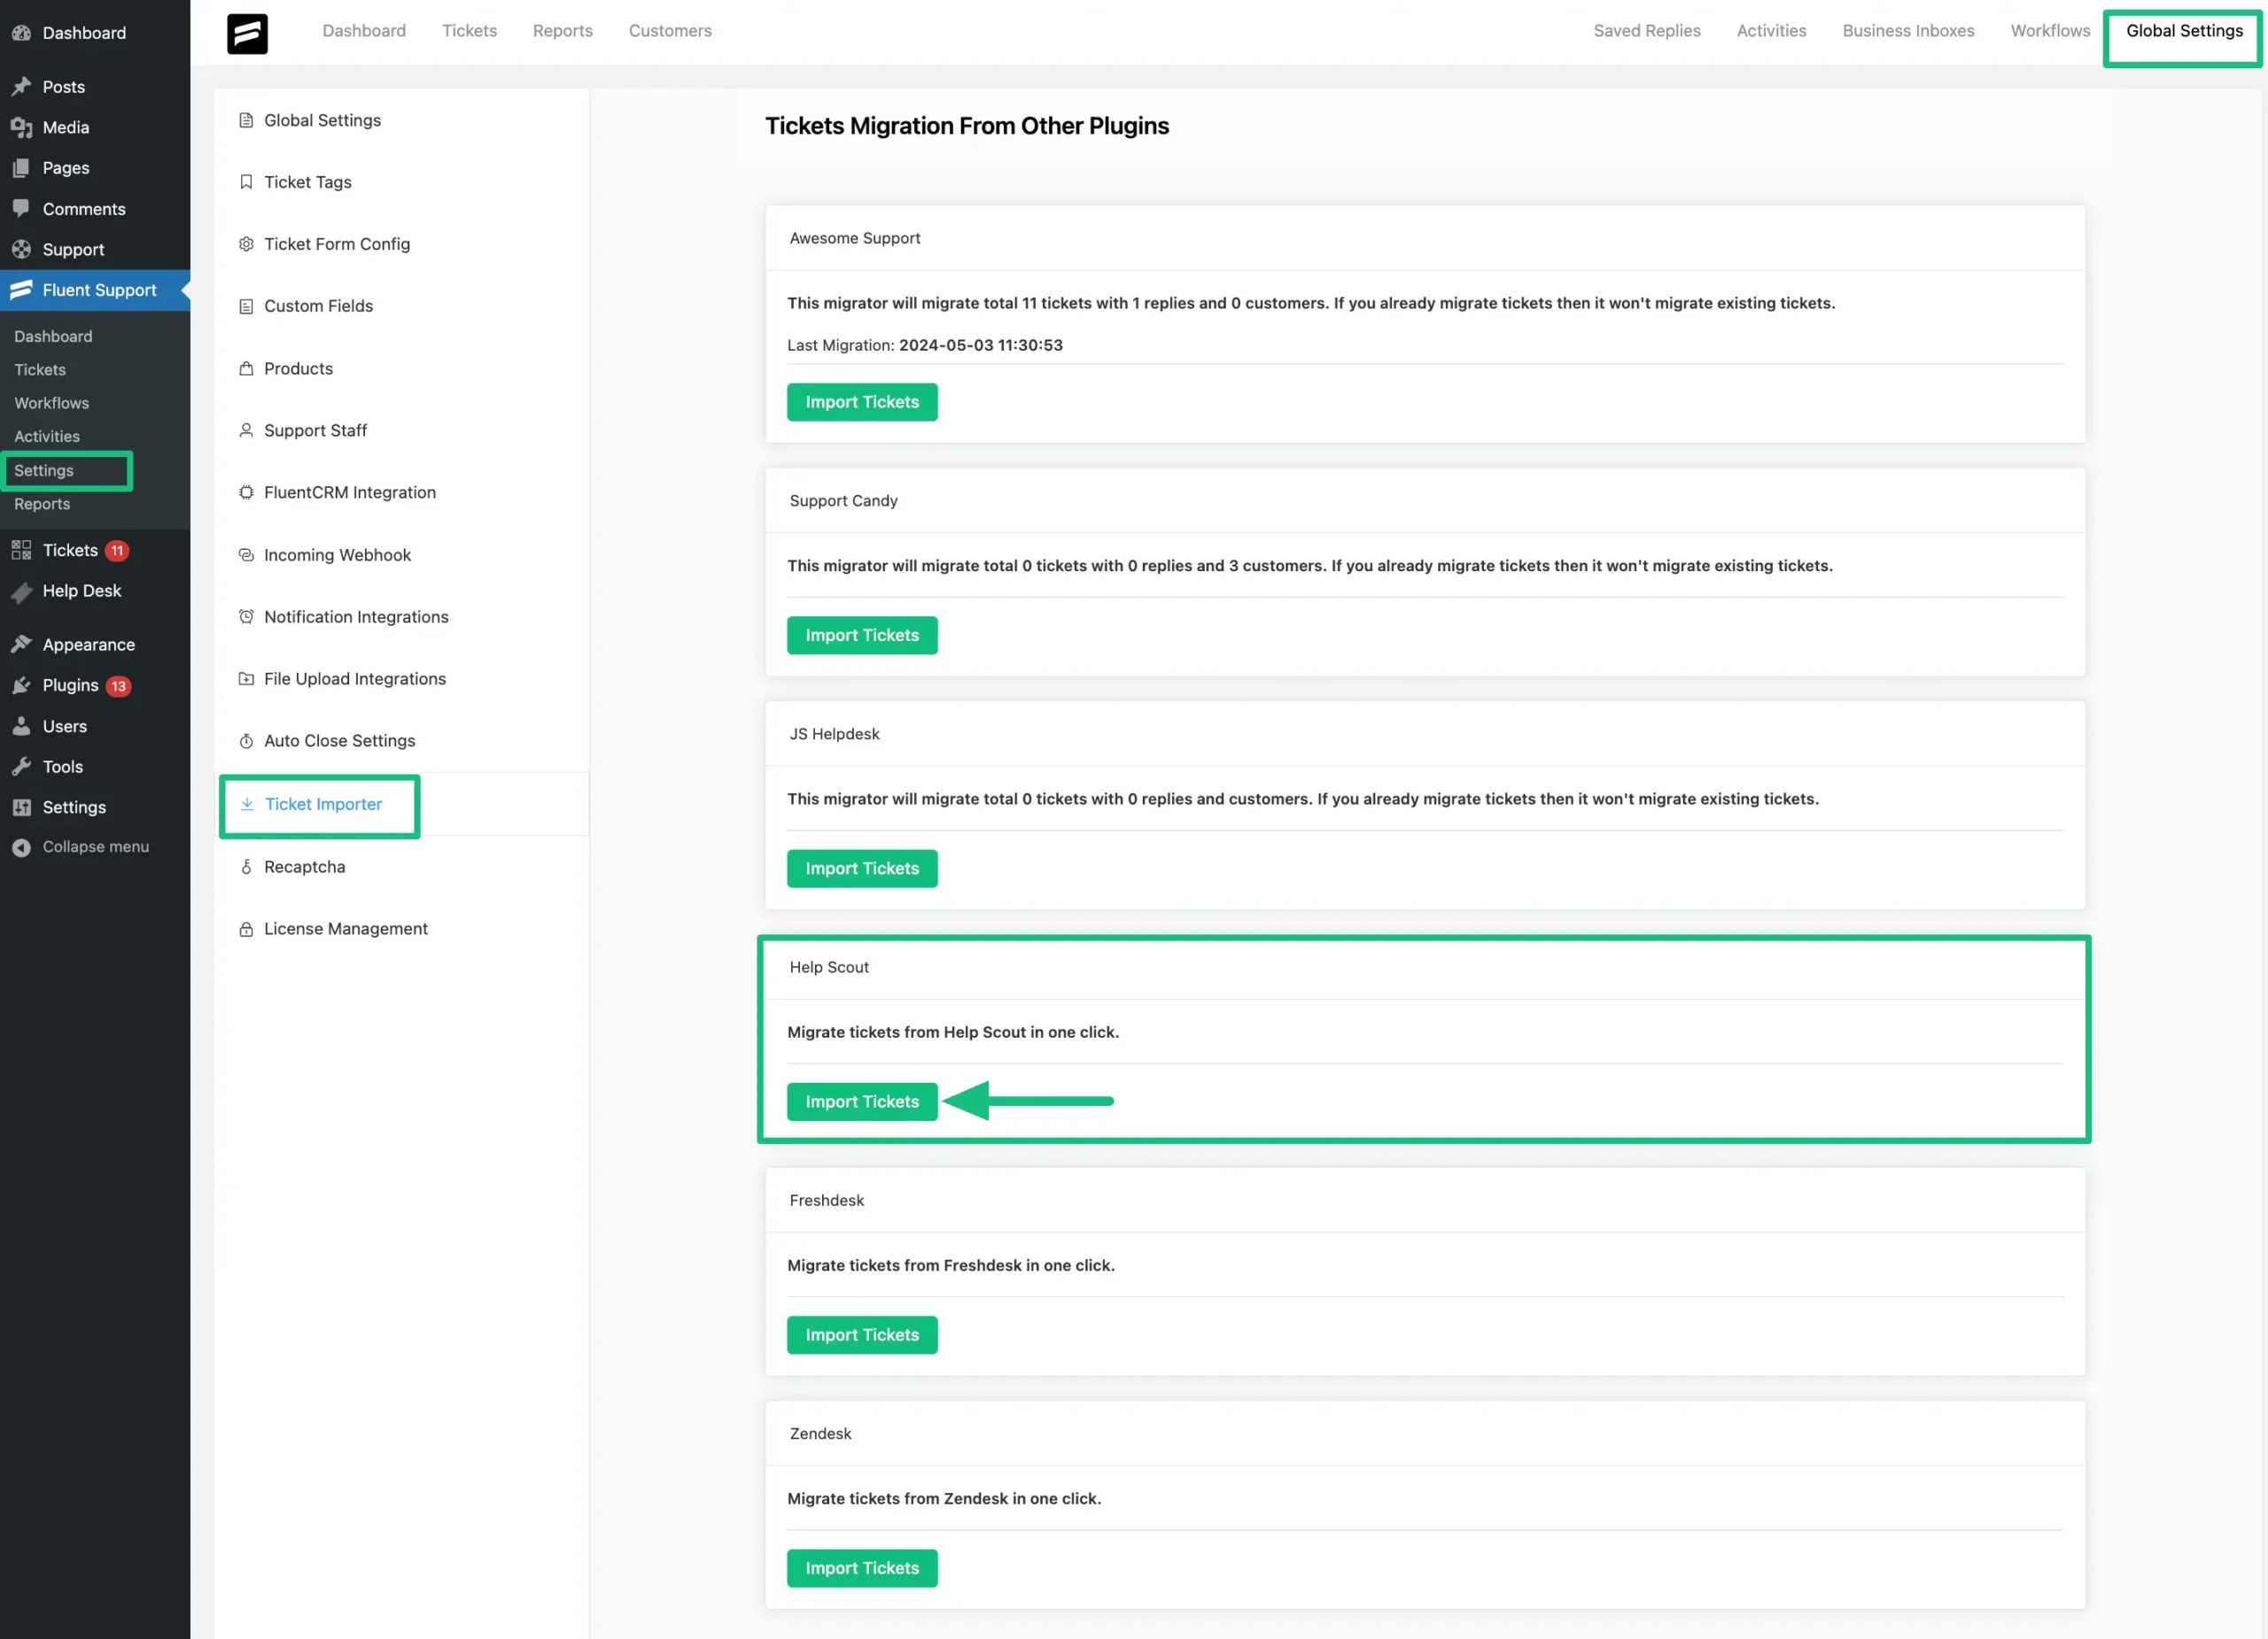Open the Dashboard tab in top navigation
The height and width of the screenshot is (1639, 2268).
point(364,31)
